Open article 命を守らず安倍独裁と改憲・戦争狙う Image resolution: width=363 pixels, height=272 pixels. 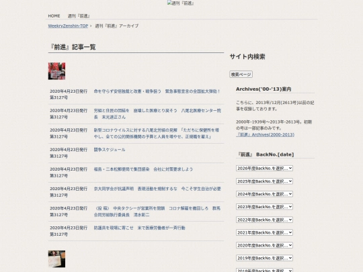pos(157,91)
